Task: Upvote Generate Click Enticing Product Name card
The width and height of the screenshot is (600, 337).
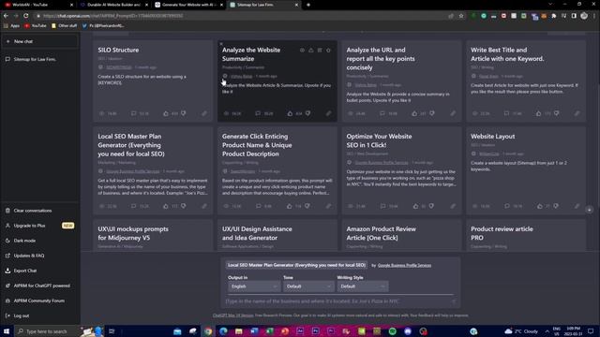Action: (290, 206)
